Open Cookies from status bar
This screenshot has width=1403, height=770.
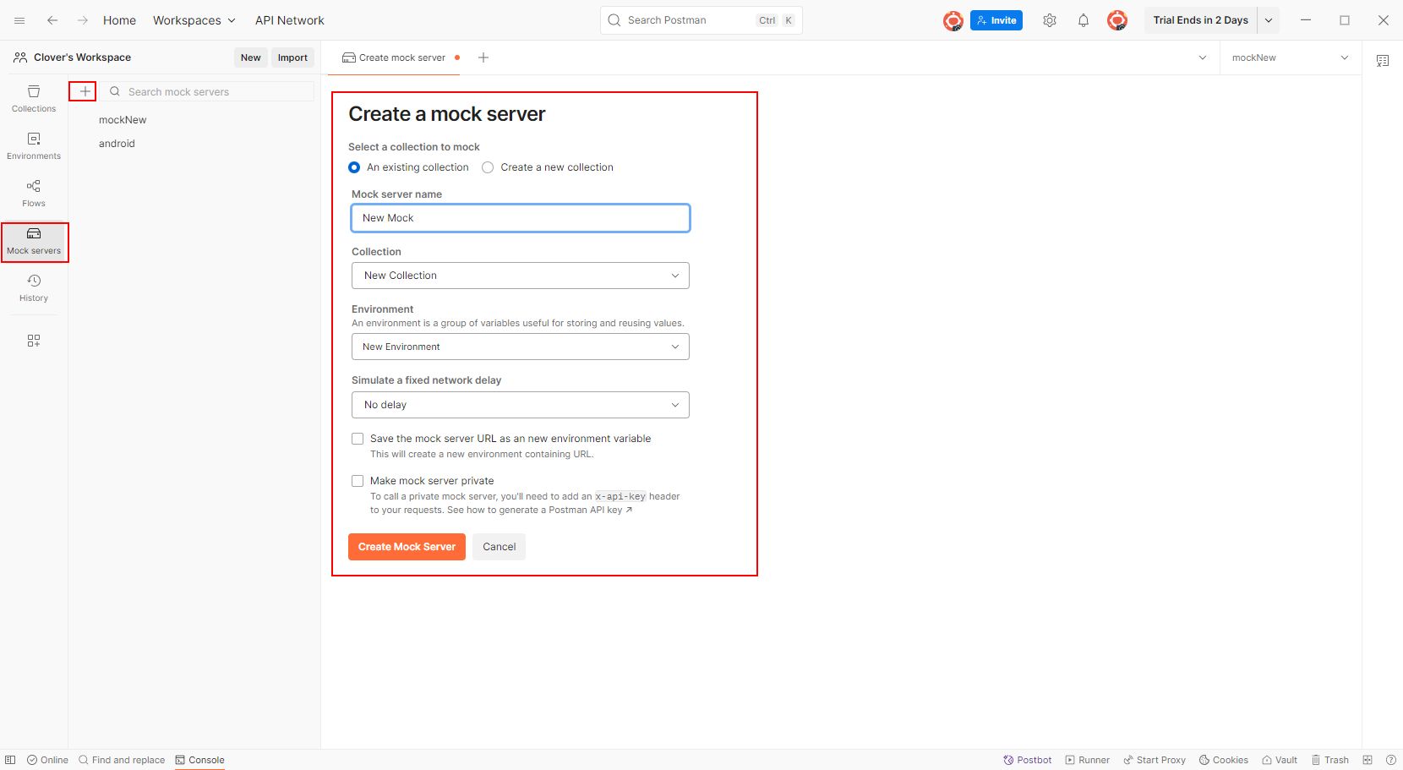tap(1224, 760)
